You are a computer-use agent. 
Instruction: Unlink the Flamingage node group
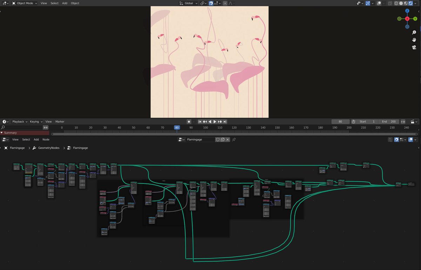point(227,139)
